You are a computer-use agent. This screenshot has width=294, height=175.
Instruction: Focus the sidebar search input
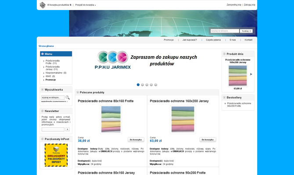(53, 98)
